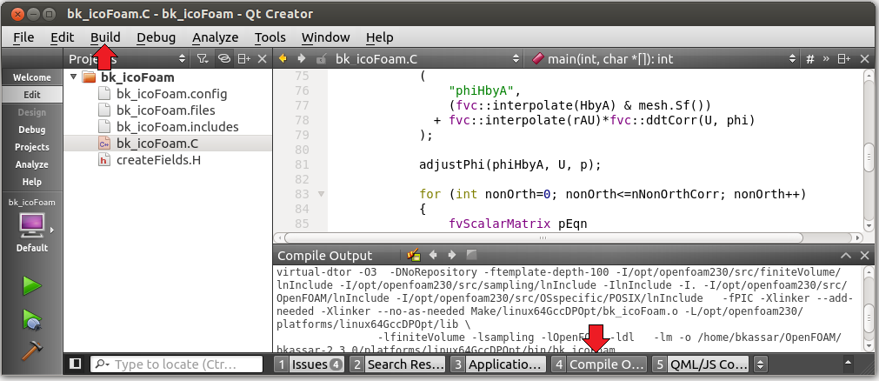The width and height of the screenshot is (879, 381).
Task: Open the Build menu
Action: pos(105,37)
